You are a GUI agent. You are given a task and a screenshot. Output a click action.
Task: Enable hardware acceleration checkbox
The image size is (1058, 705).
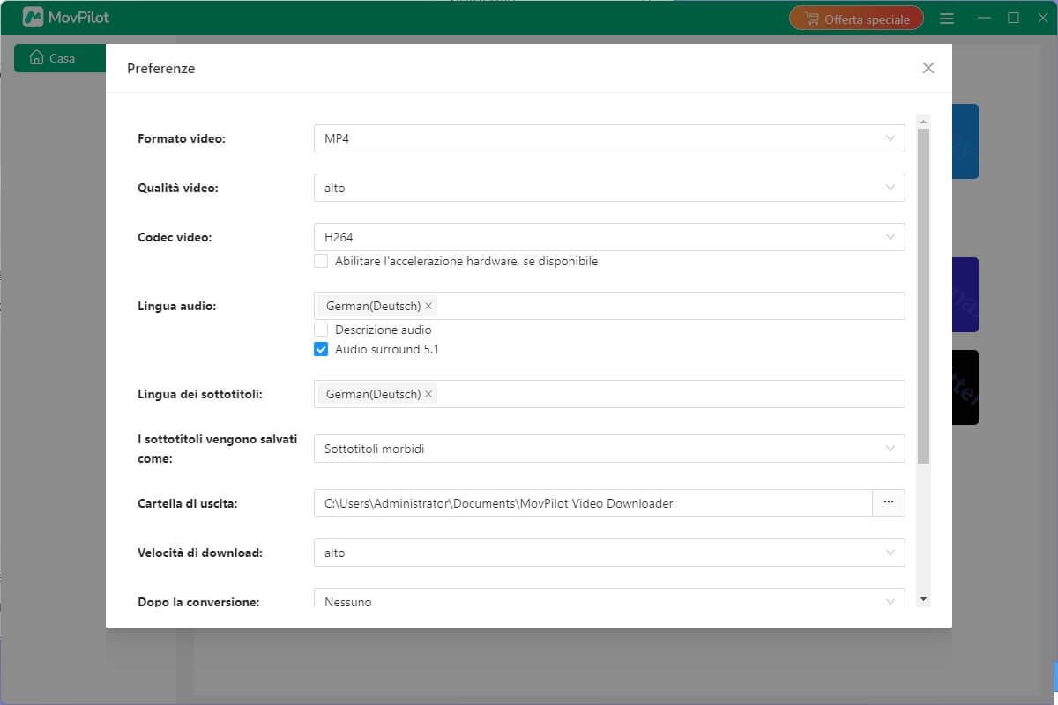[x=321, y=261]
